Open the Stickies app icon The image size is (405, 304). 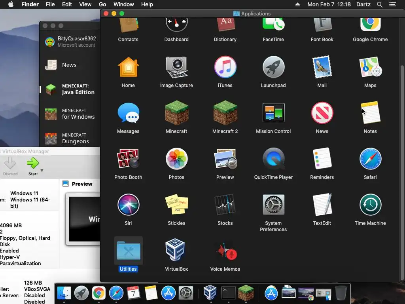176,204
